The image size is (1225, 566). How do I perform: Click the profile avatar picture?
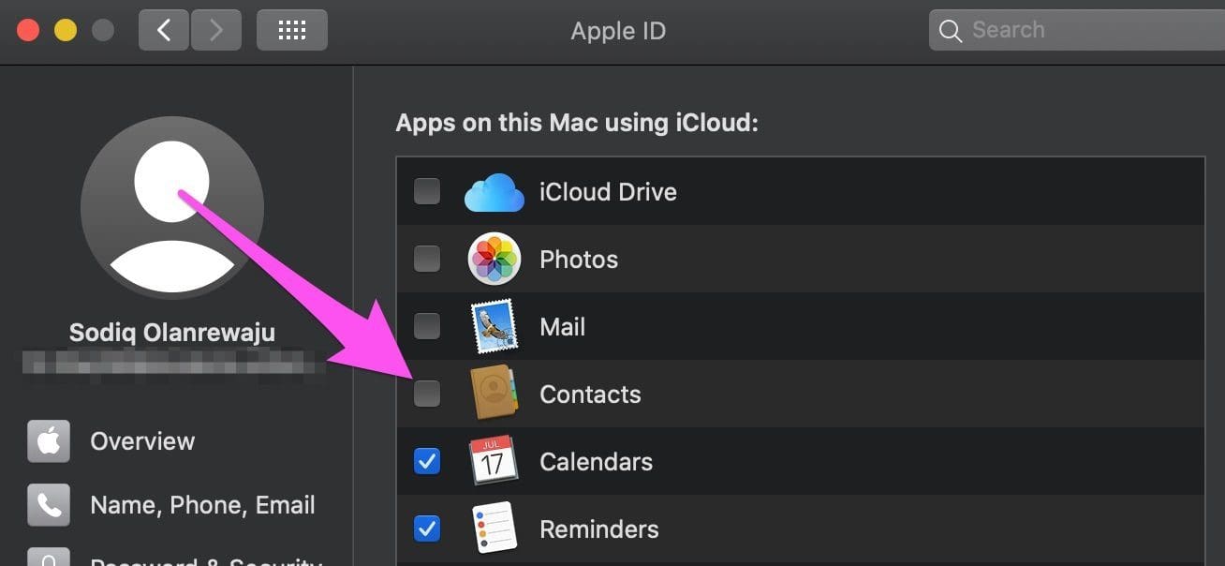[171, 208]
